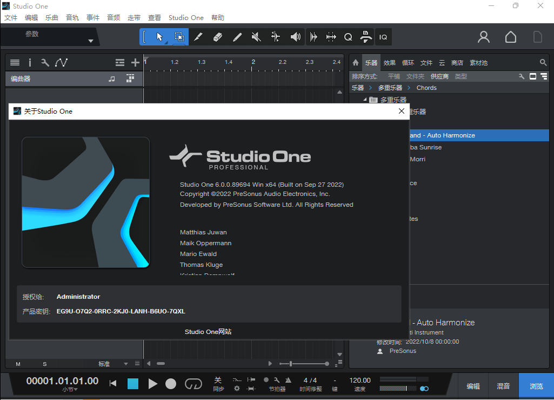554x400 pixels.
Task: Open the 混音 mixer view
Action: (504, 386)
